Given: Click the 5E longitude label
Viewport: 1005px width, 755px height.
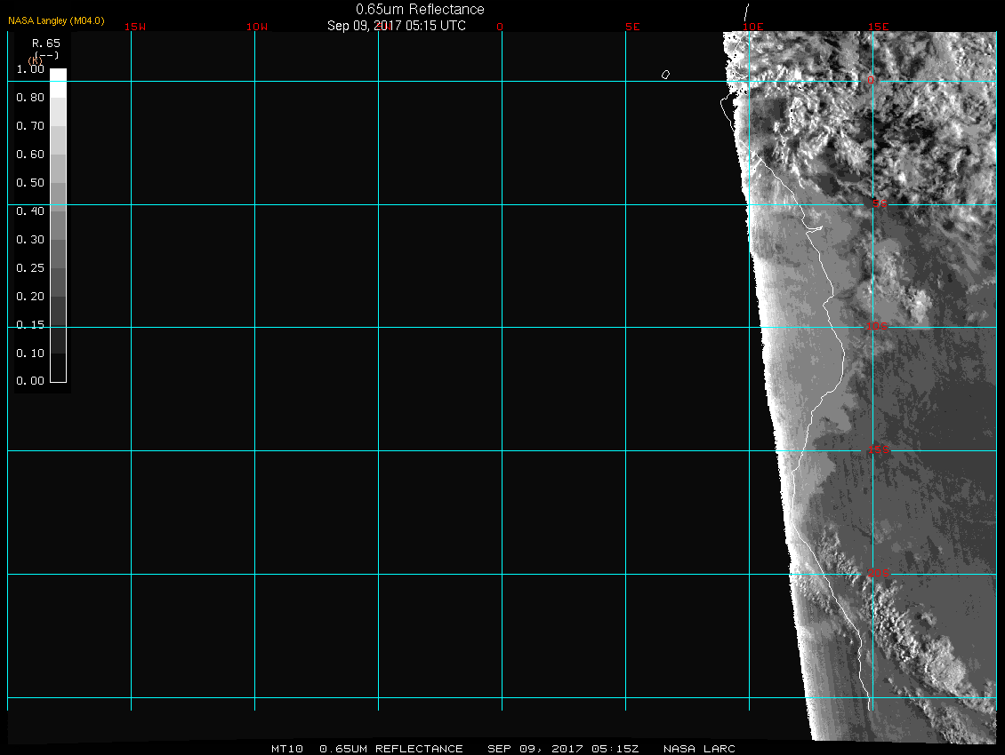Looking at the screenshot, I should coord(632,27).
